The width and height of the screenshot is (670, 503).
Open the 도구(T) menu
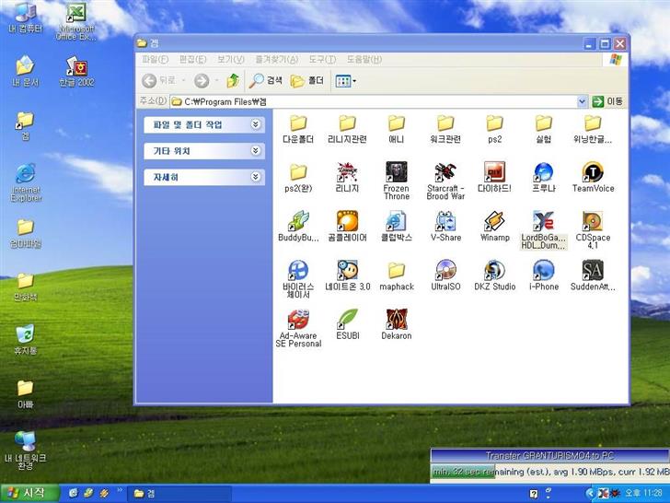tap(322, 60)
